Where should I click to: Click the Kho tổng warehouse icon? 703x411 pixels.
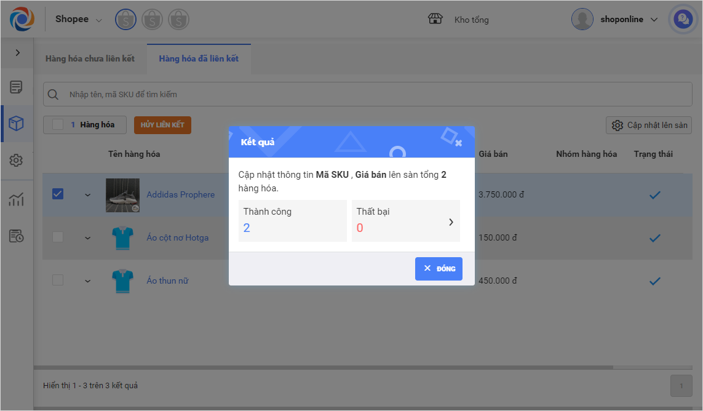(435, 19)
